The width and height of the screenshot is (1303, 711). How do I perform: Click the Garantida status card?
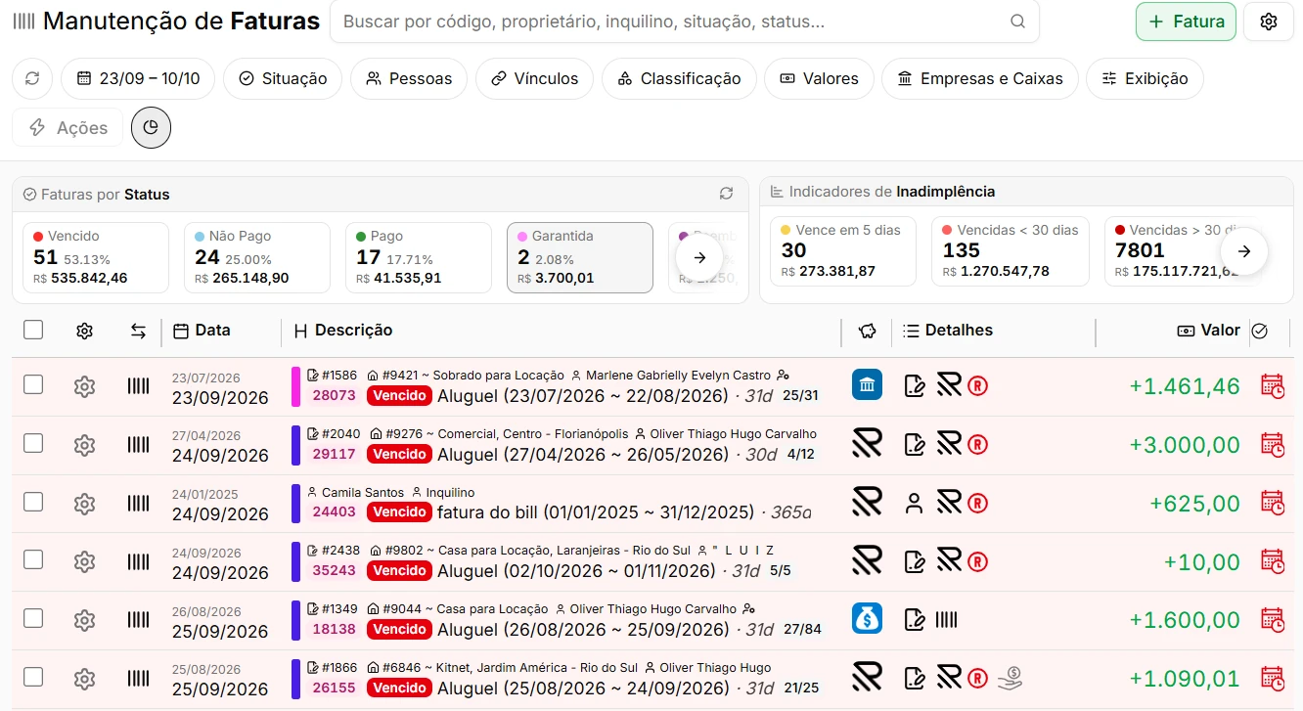tap(579, 257)
